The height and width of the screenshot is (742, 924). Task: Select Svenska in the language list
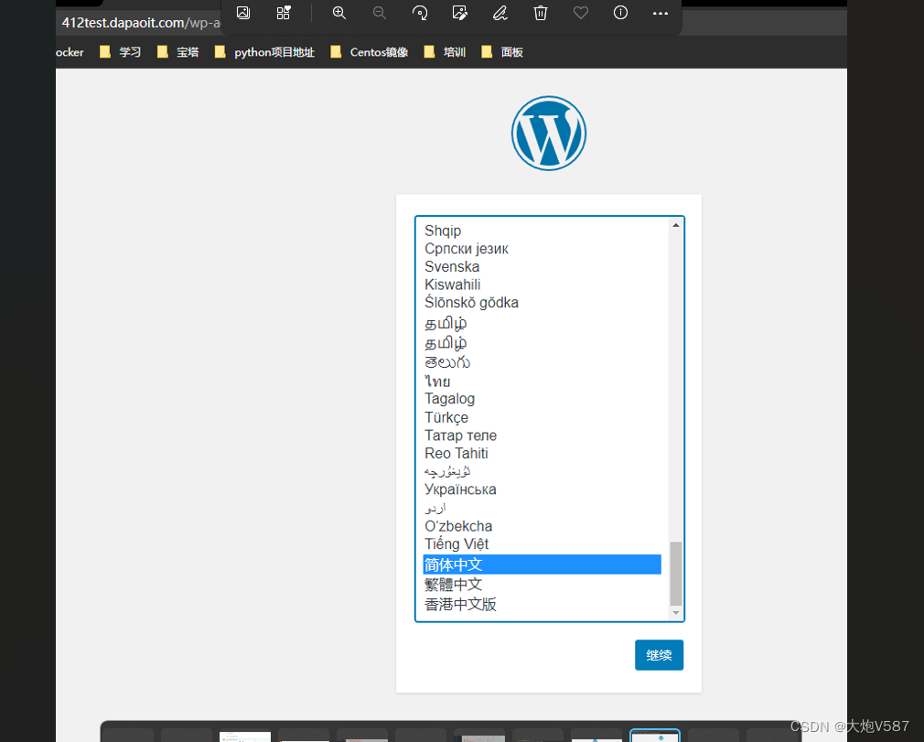click(543, 266)
